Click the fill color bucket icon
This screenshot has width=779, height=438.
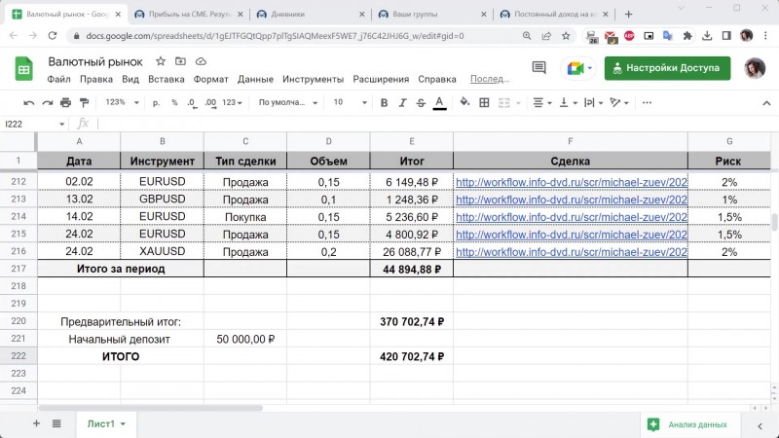pos(464,102)
